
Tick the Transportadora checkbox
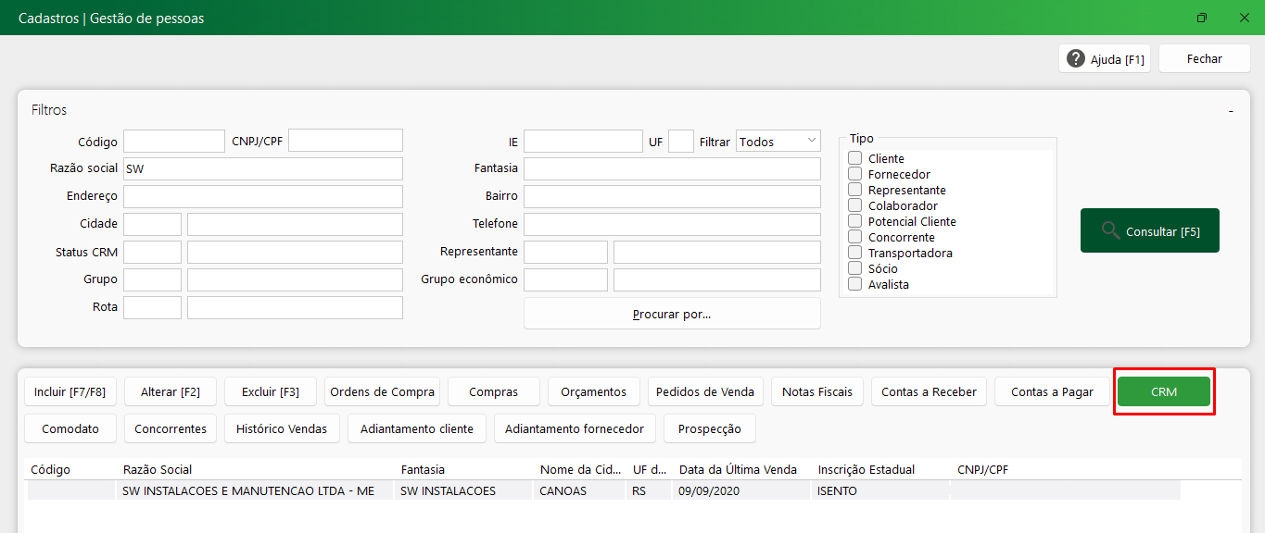coord(854,253)
